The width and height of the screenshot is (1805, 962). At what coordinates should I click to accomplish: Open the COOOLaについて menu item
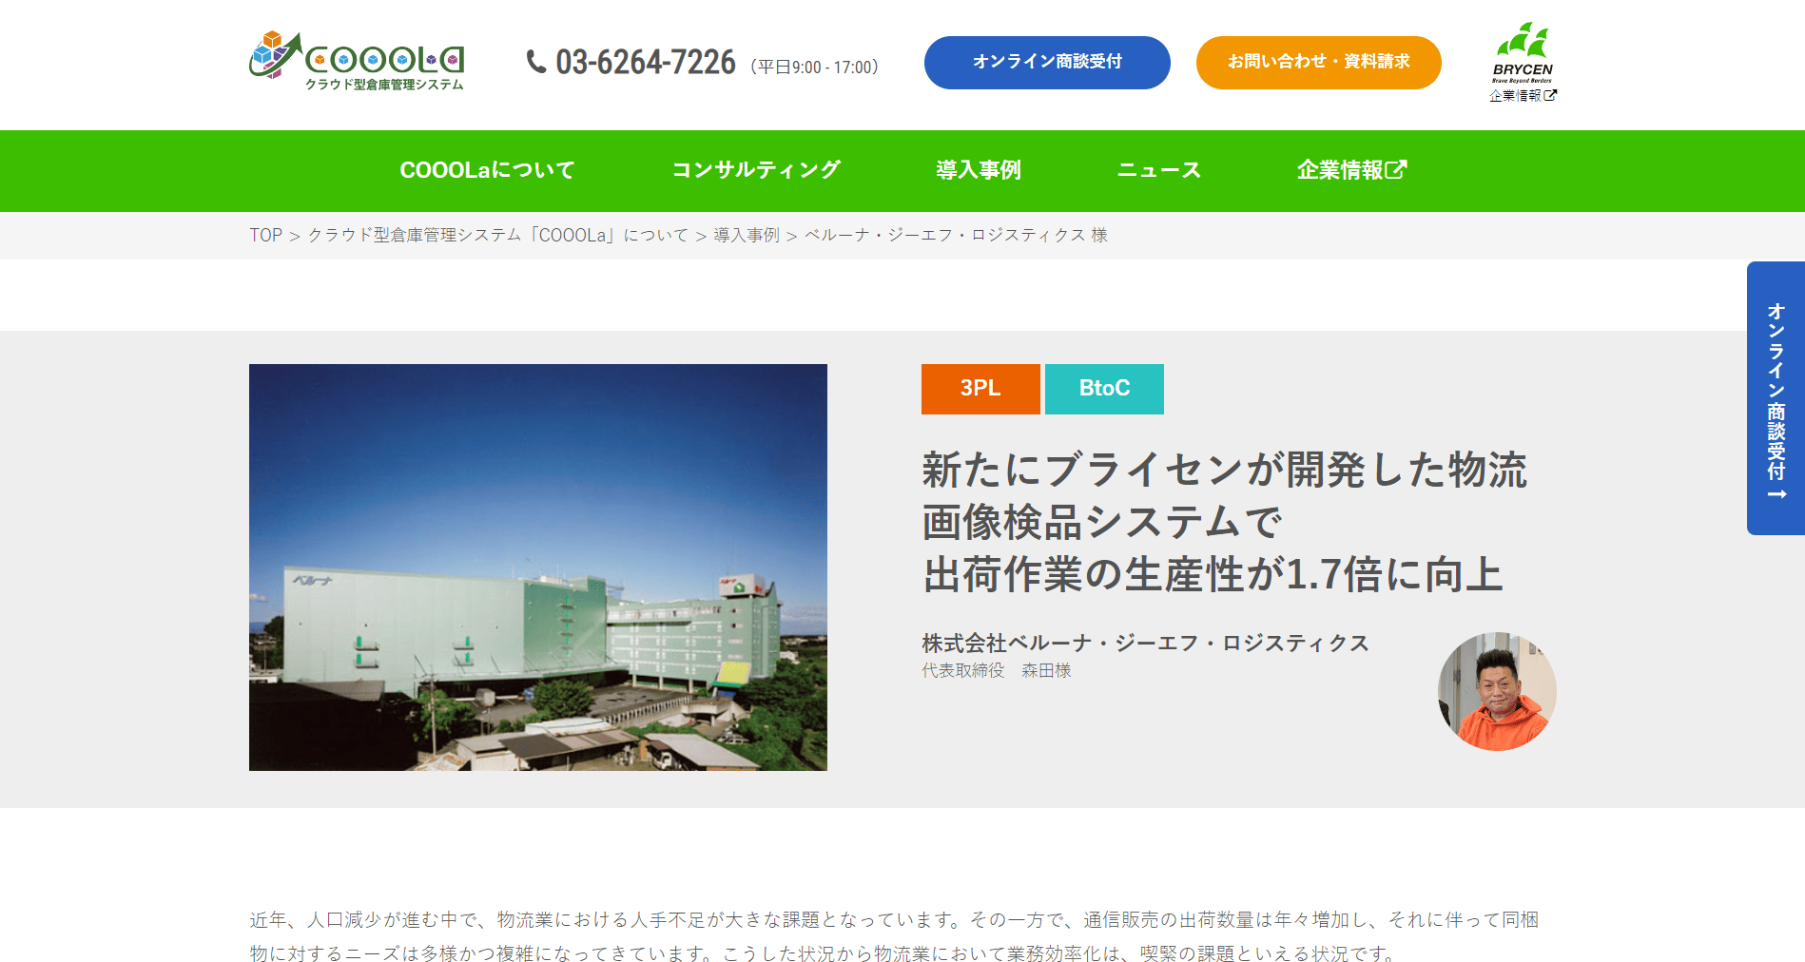[487, 170]
